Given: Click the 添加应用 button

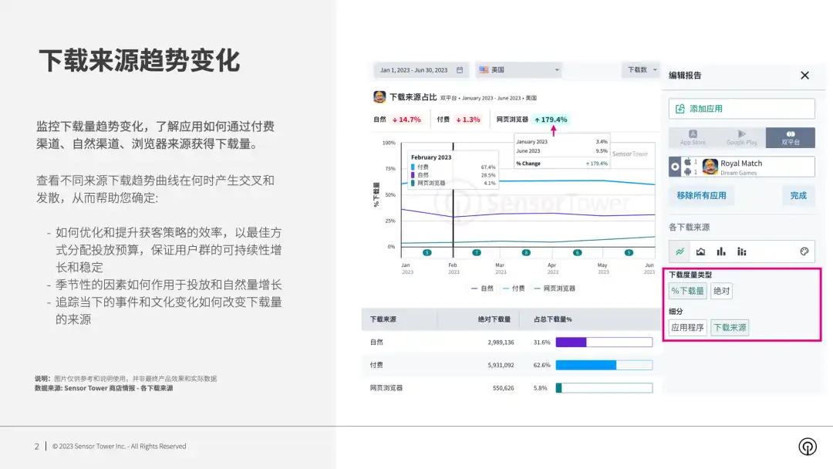Looking at the screenshot, I should 742,109.
